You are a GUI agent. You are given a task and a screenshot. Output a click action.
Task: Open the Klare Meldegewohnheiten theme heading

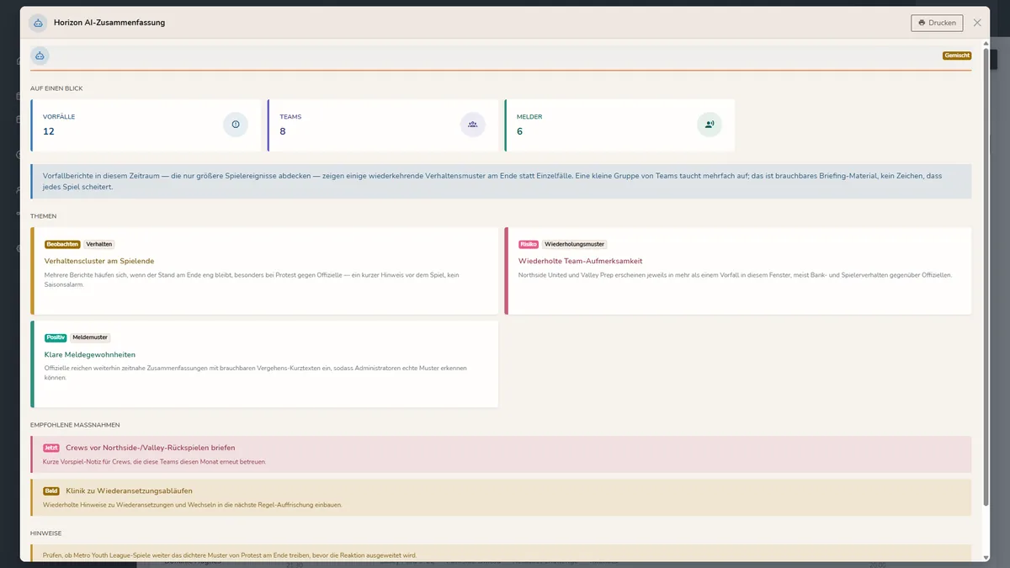(x=90, y=354)
